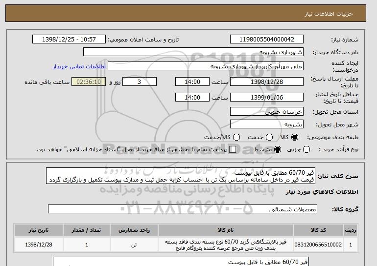Click the گروه کالا field محصولات شیمیائی
This screenshot has width=377, height=266.
(x=183, y=209)
